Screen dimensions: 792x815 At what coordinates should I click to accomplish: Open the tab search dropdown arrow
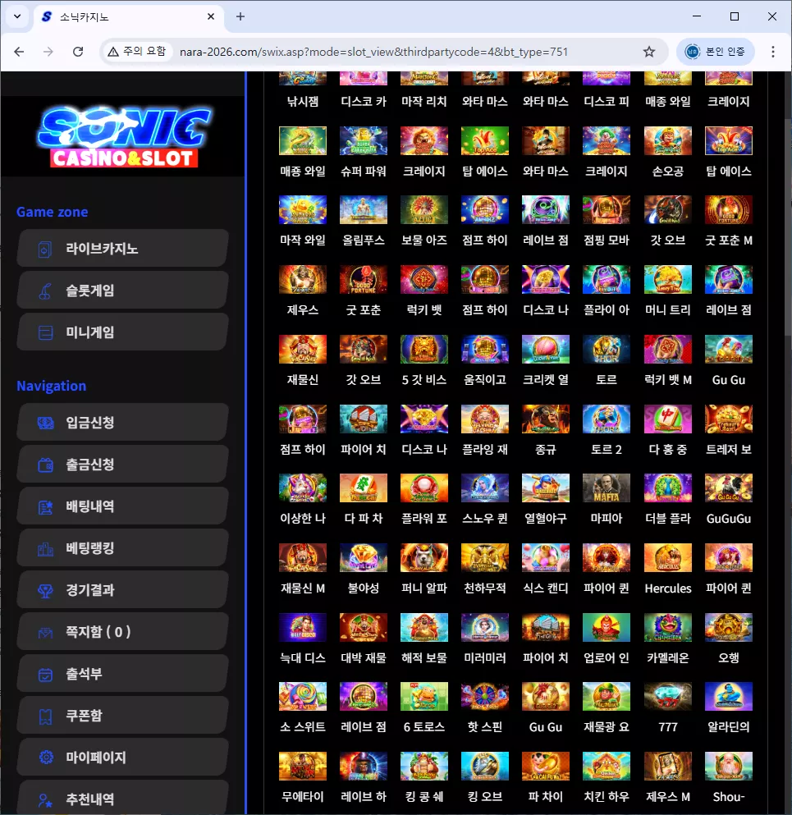(17, 16)
